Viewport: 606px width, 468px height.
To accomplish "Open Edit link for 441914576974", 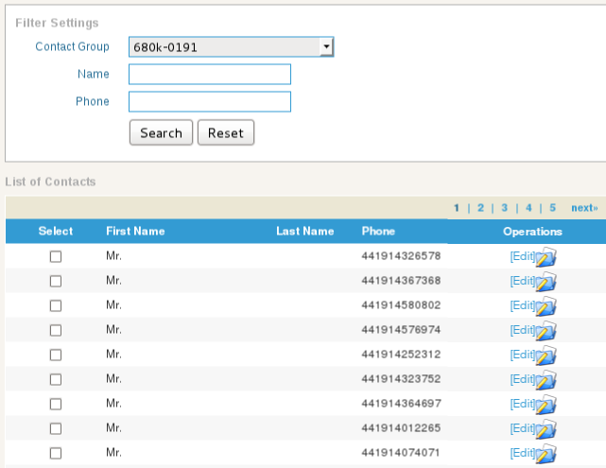I will (523, 330).
